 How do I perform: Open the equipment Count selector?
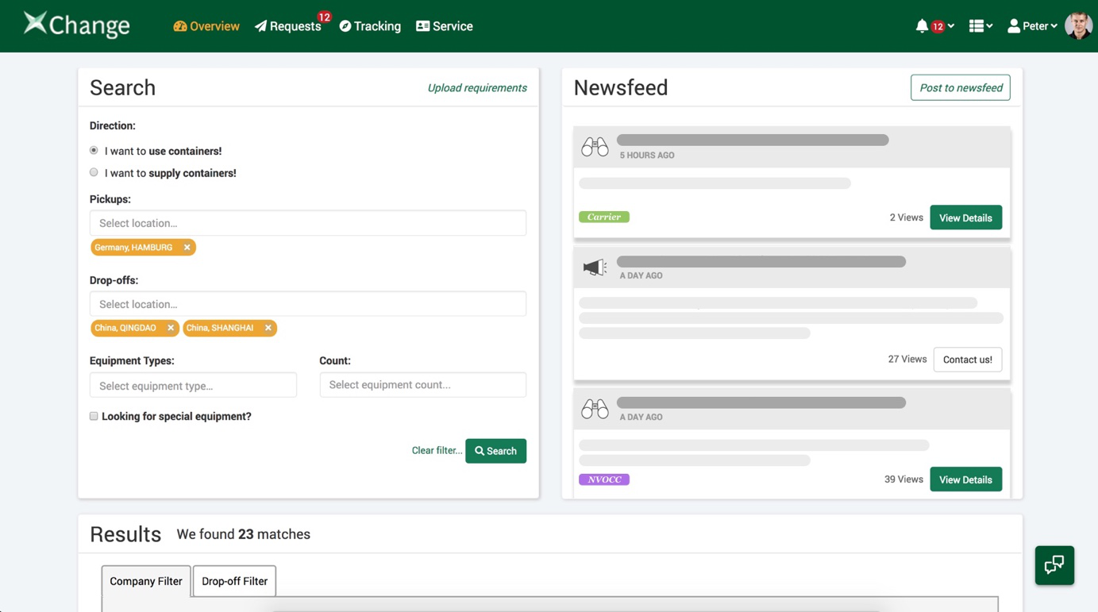422,385
